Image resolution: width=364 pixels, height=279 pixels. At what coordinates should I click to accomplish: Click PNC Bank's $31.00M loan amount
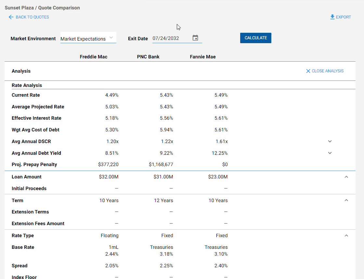click(x=163, y=177)
